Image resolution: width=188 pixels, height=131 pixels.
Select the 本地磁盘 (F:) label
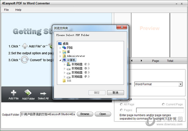[x=80, y=77]
